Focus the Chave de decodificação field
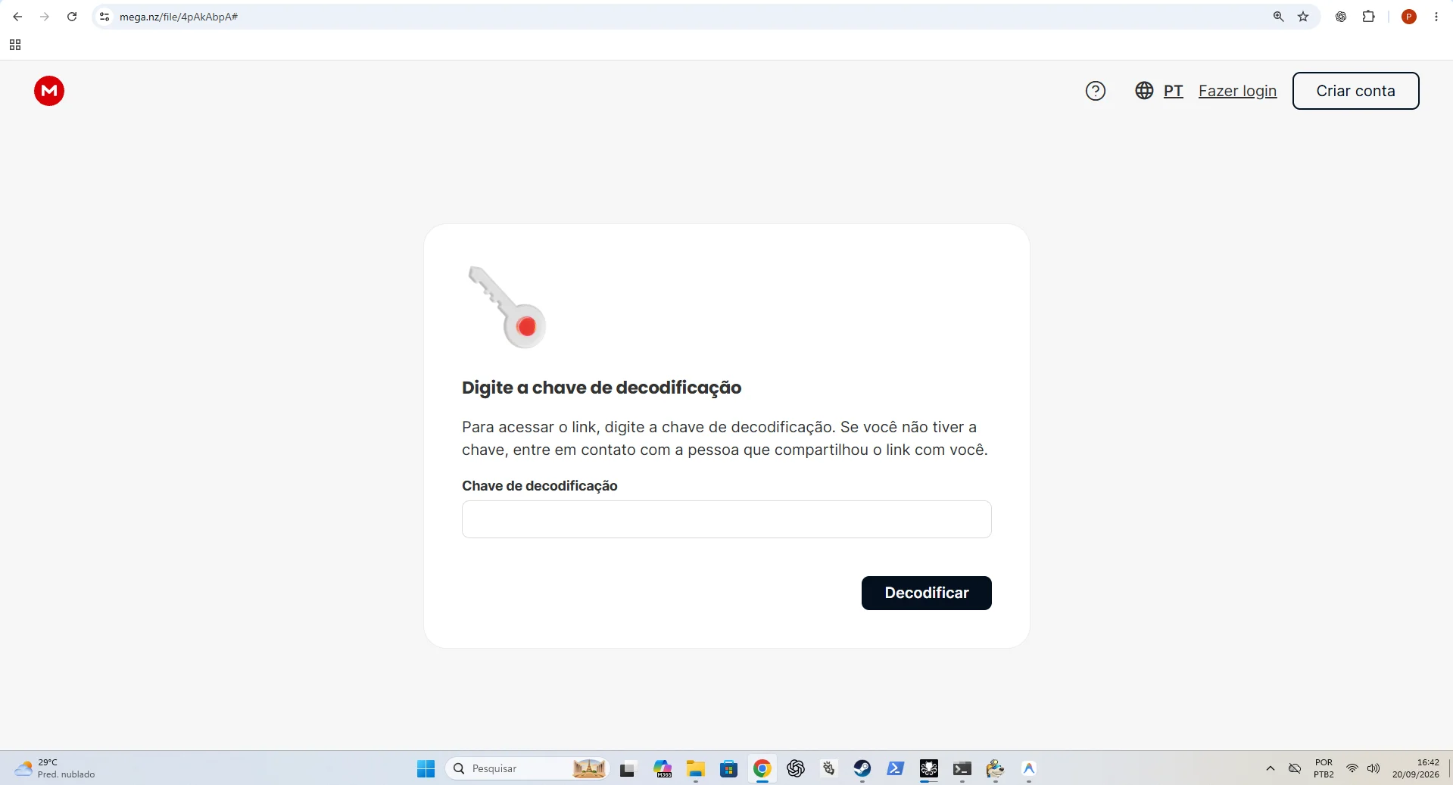Viewport: 1453px width, 785px height. (x=727, y=519)
